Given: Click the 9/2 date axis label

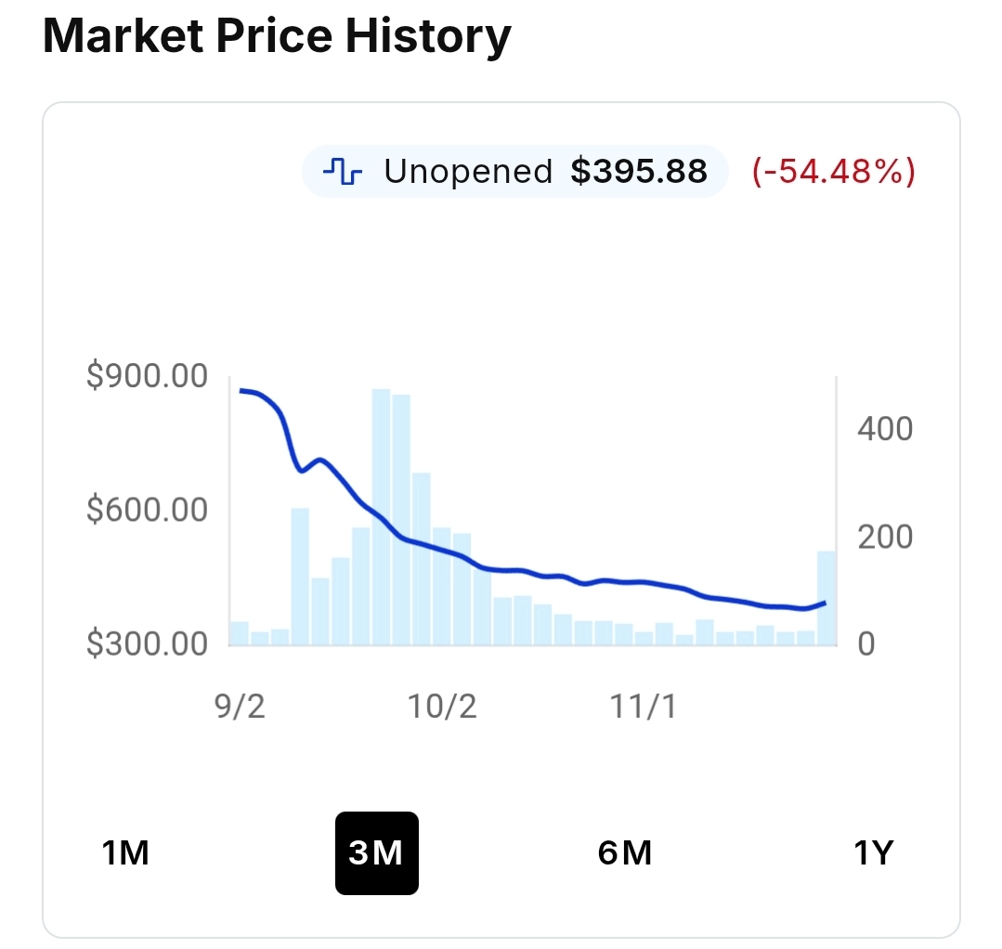Looking at the screenshot, I should [x=240, y=707].
